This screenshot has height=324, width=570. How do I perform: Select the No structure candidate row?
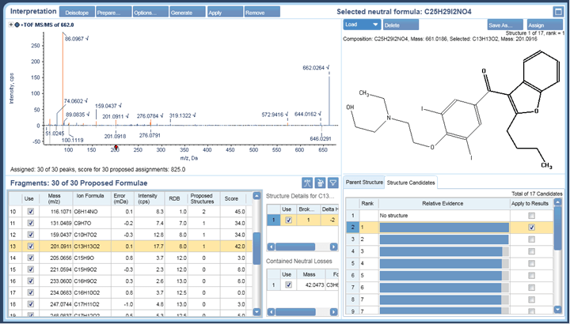pos(450,216)
